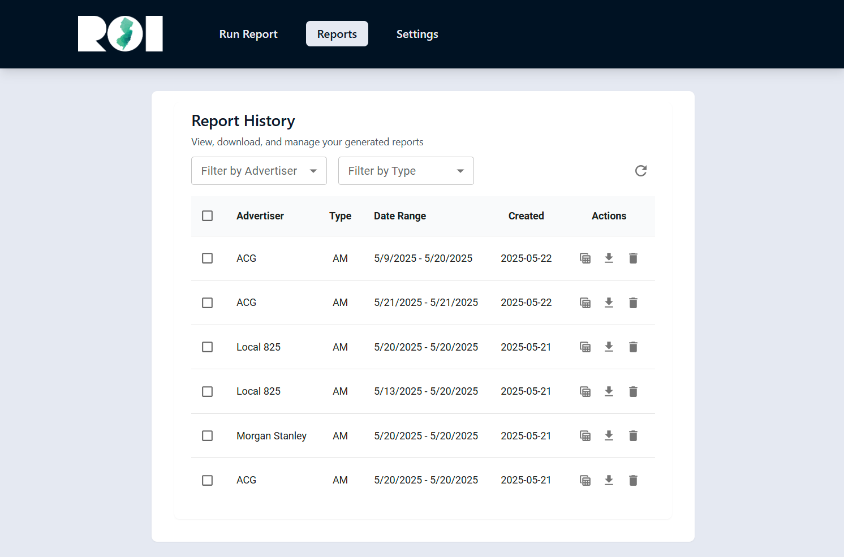
Task: Open table view for ACG 5/9/2025 - 5/20/2025 report
Action: pyautogui.click(x=585, y=258)
